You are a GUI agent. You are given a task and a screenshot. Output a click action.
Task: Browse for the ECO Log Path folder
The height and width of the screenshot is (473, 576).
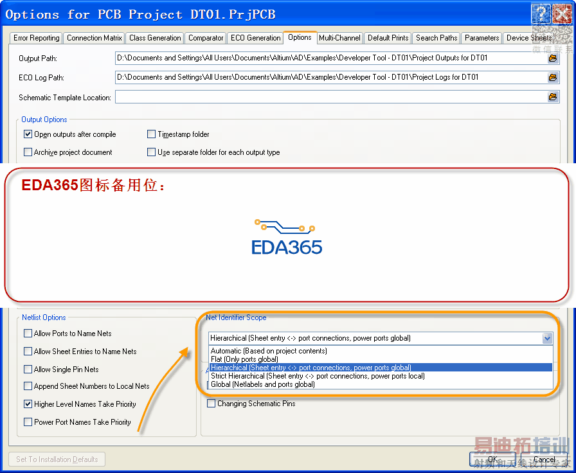[x=552, y=78]
